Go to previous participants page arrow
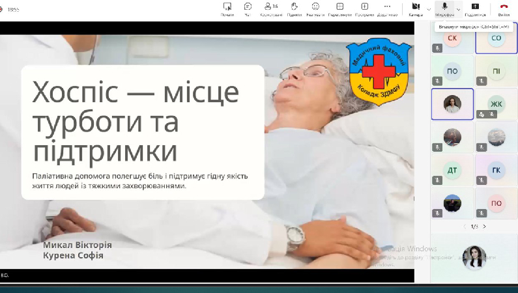The image size is (518, 293). (465, 227)
